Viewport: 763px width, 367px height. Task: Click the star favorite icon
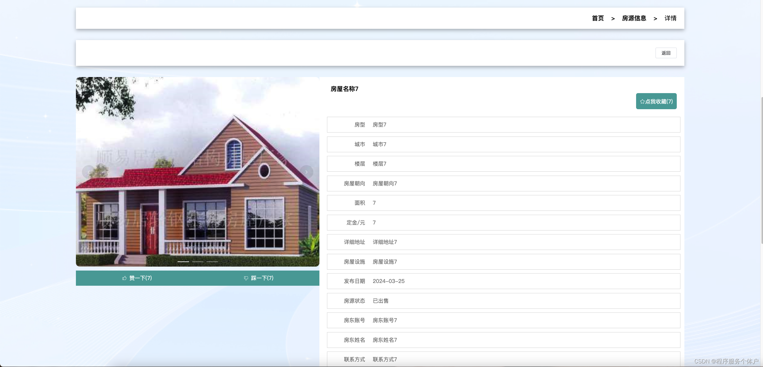(x=642, y=102)
